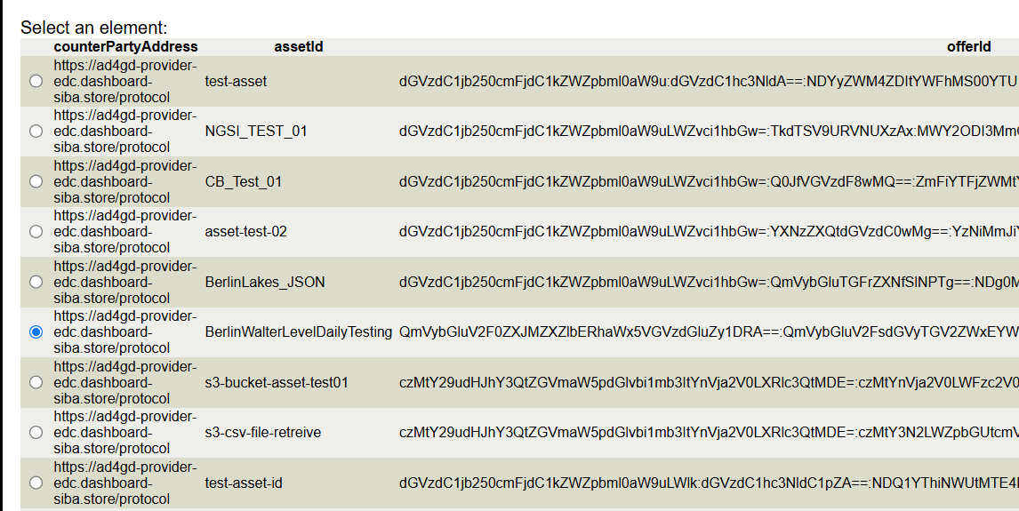Pick the asset-test-02 radio option
The image size is (1019, 511).
36,232
